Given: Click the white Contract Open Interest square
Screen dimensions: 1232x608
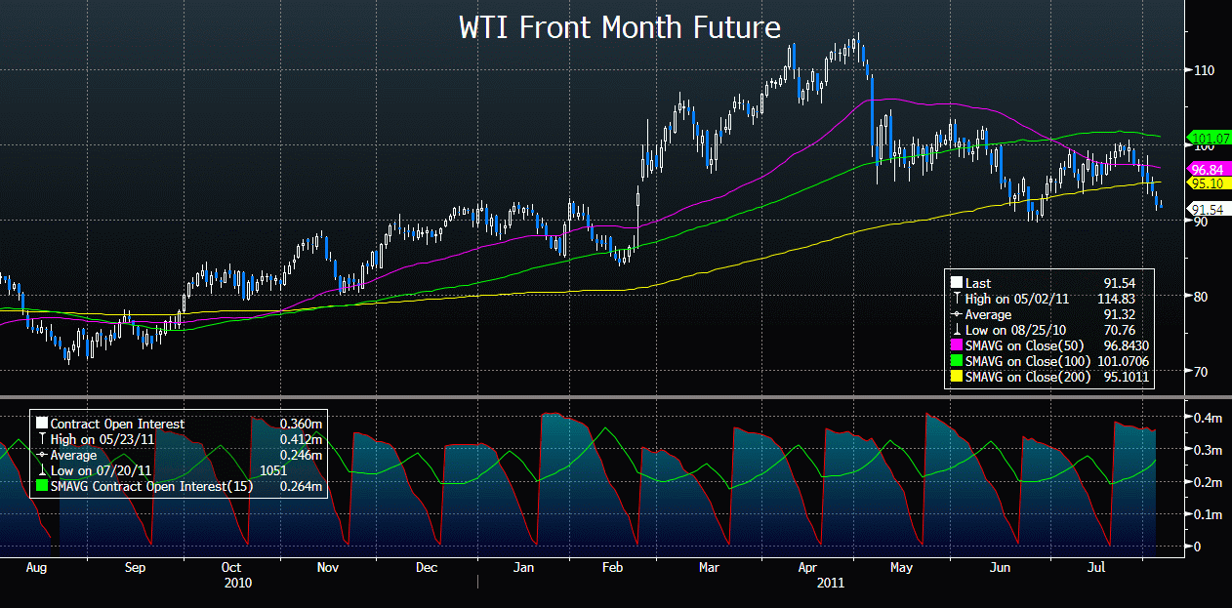Looking at the screenshot, I should click(42, 425).
